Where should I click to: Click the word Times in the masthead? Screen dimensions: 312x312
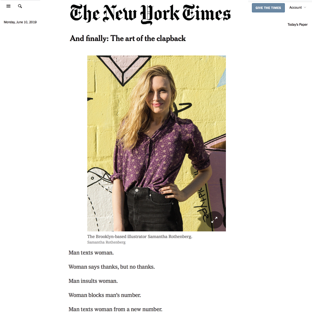[x=207, y=13]
